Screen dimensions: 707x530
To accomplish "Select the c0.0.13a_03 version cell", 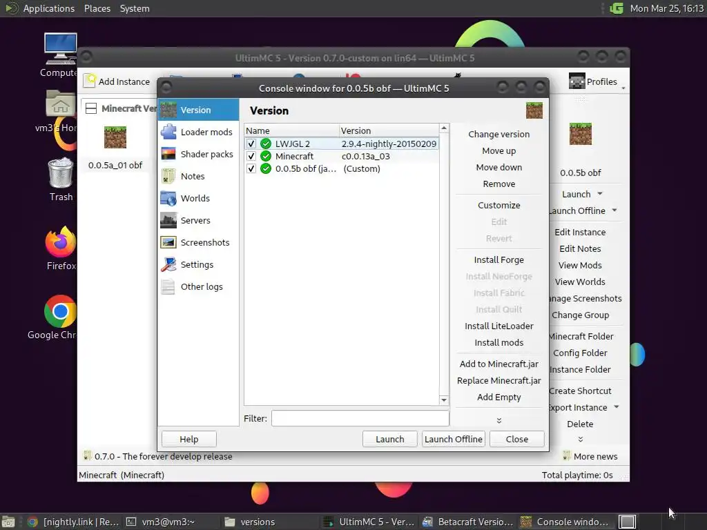I will (366, 157).
